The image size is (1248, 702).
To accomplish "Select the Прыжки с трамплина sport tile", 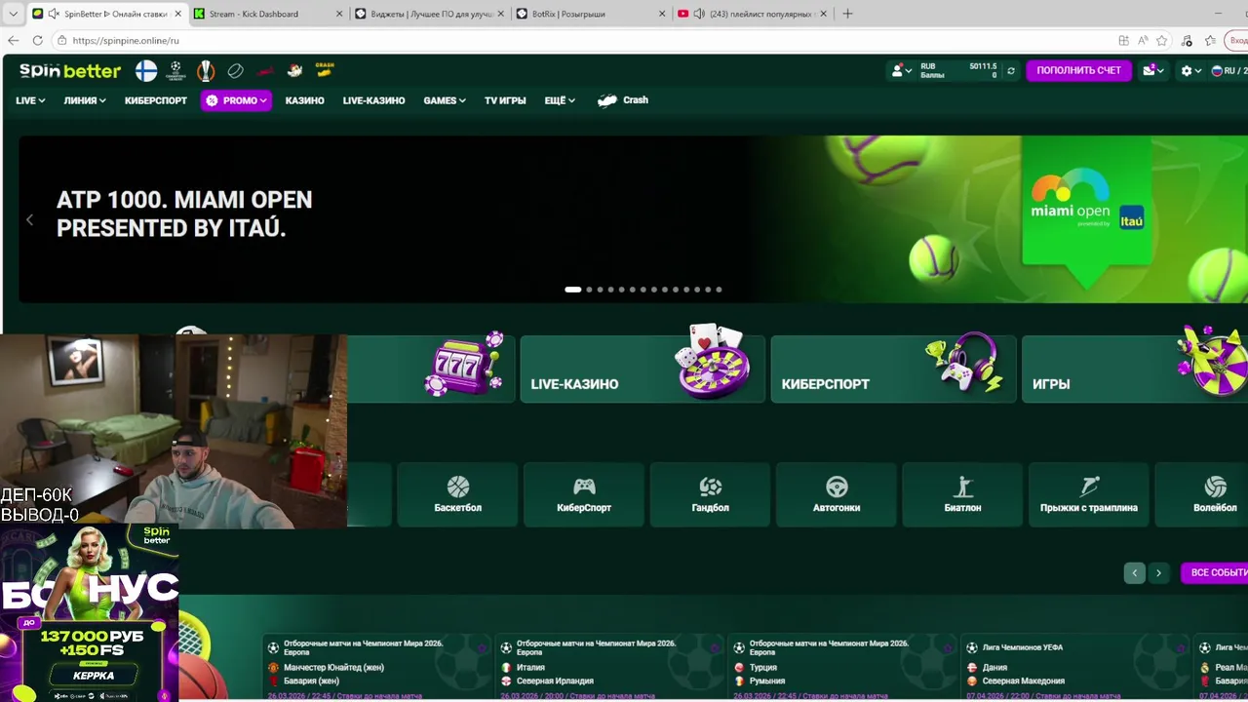I will pyautogui.click(x=1089, y=494).
